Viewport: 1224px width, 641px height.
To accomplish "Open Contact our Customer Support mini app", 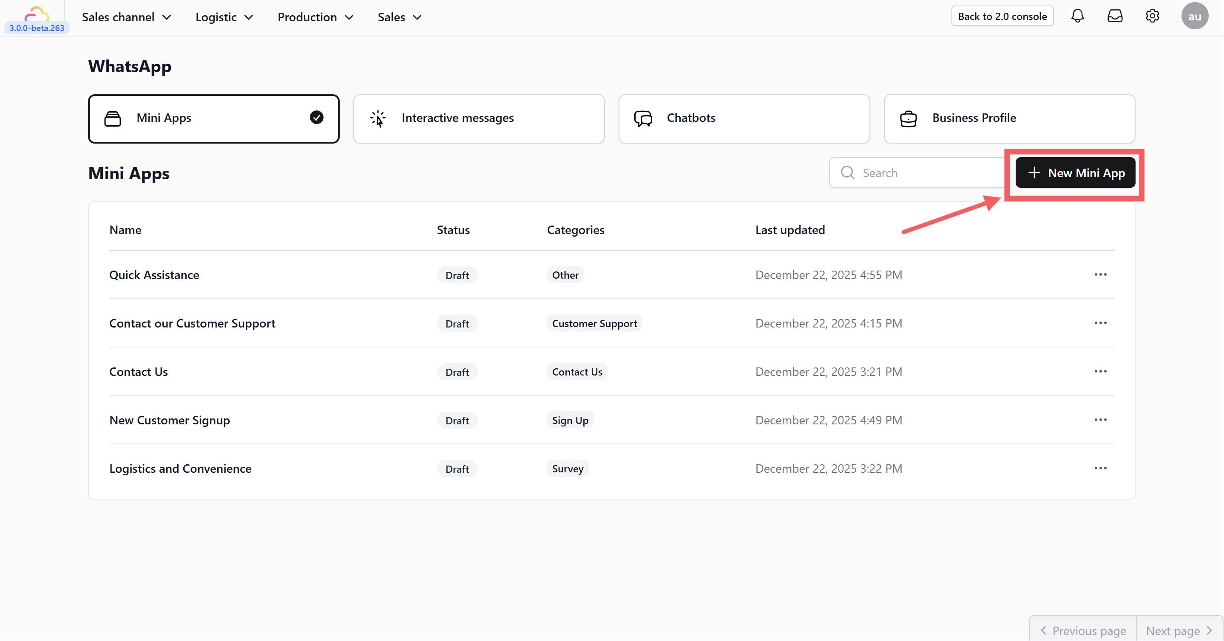I will 192,323.
